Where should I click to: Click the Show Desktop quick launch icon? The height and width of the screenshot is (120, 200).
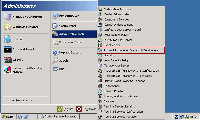click(x=20, y=116)
